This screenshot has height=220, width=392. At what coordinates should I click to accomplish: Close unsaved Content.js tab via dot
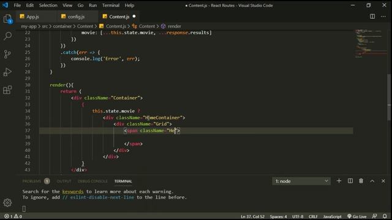coord(134,16)
